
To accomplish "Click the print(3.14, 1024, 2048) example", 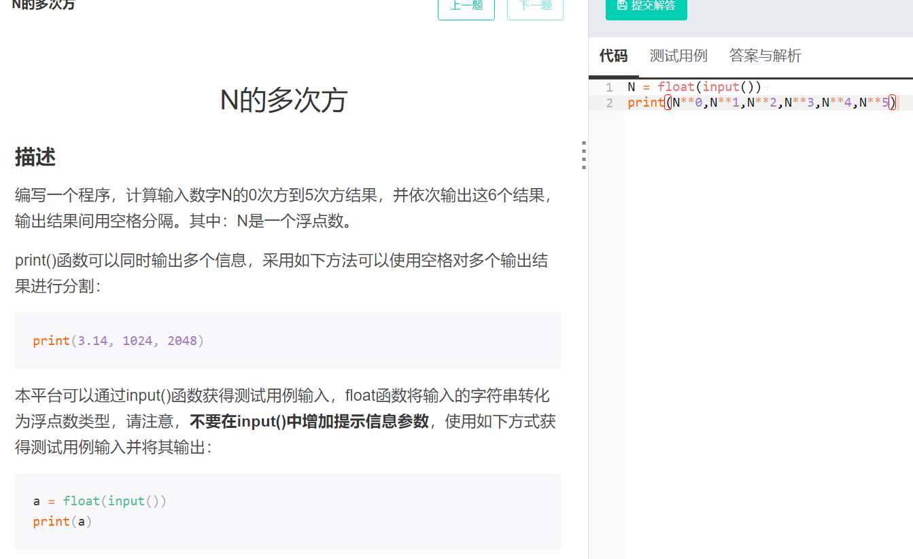I will point(118,340).
